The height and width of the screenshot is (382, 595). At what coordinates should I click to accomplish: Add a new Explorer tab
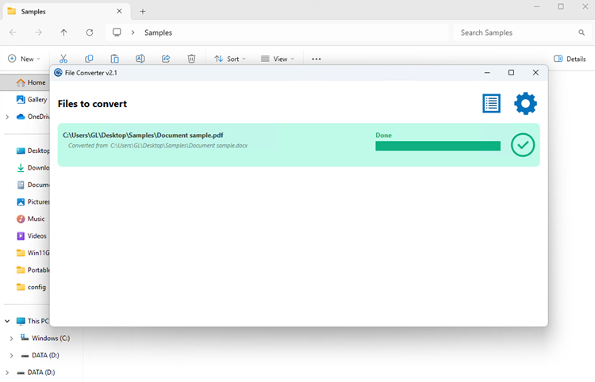[x=143, y=11]
